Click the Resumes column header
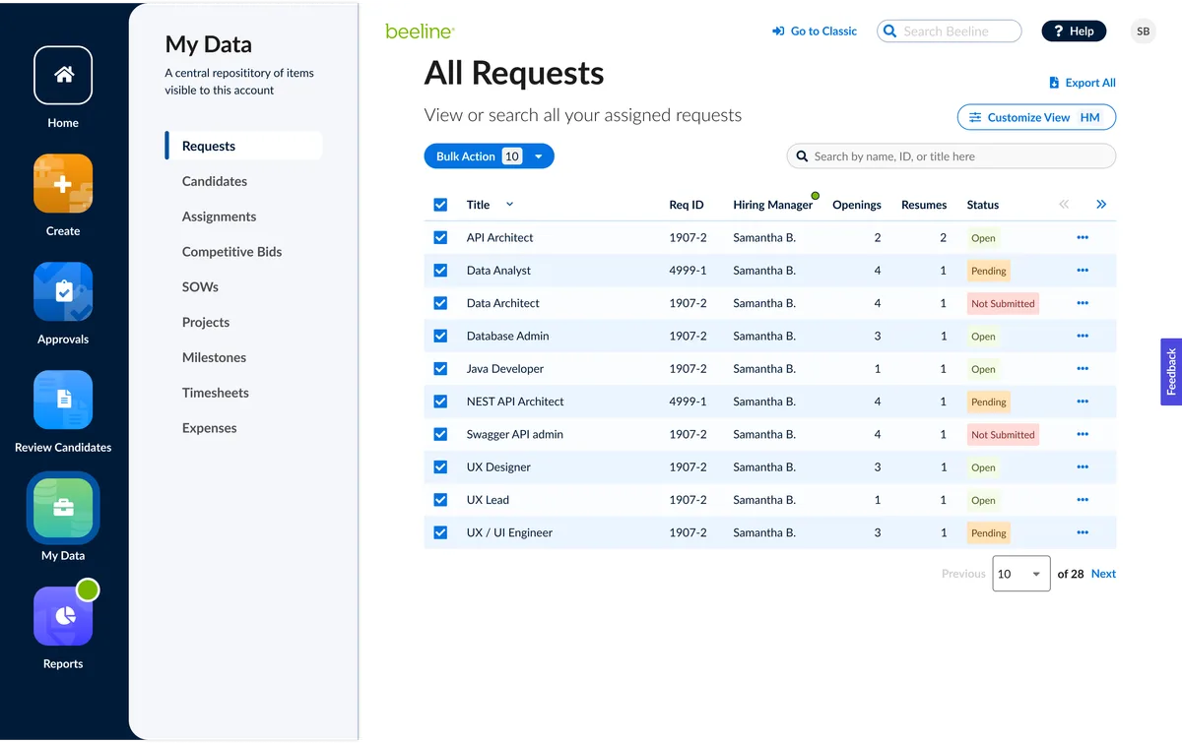This screenshot has width=1182, height=743. click(924, 205)
